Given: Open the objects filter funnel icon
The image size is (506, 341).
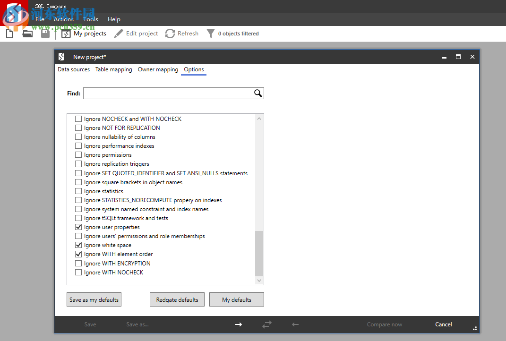Looking at the screenshot, I should [x=211, y=33].
